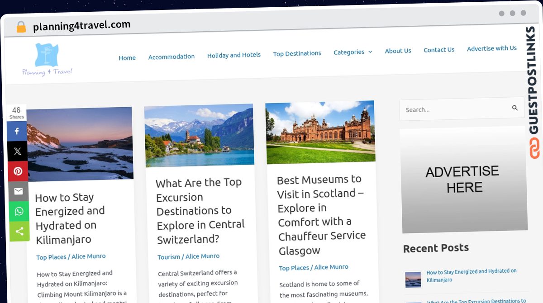Pin the page with the Pinterest icon

tap(18, 171)
